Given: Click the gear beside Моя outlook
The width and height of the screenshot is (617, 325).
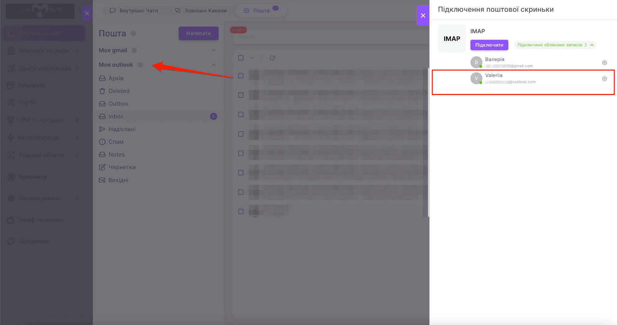Looking at the screenshot, I should click(x=140, y=65).
